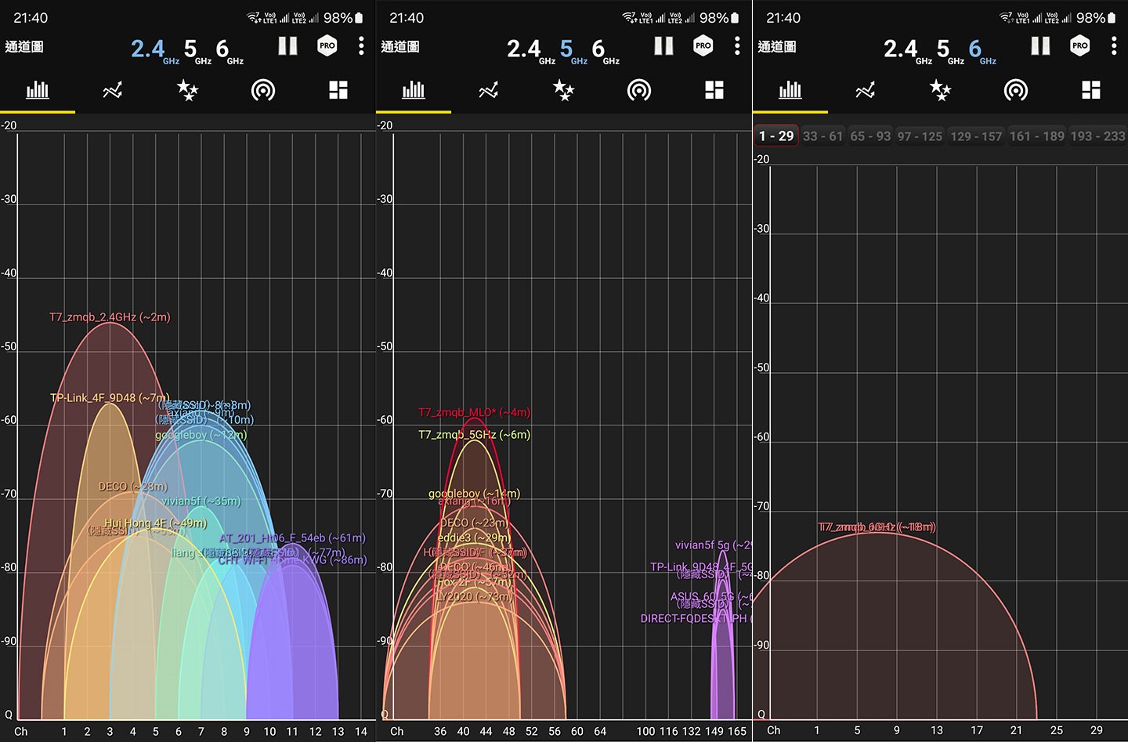Open the access point list tab on the 2.4 GHz-selected screen
1128x742 pixels.
[263, 91]
